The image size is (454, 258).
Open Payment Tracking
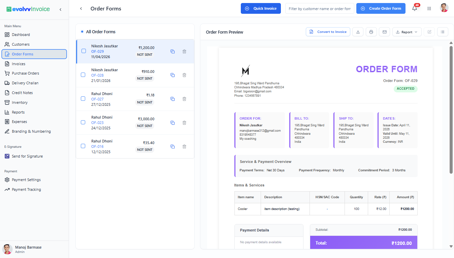click(34, 189)
